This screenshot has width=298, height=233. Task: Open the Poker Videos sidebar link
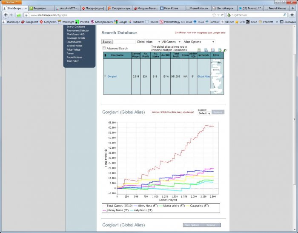(x=73, y=49)
